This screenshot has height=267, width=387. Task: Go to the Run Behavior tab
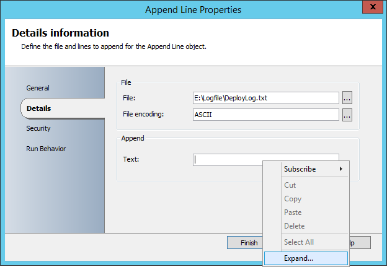point(46,149)
